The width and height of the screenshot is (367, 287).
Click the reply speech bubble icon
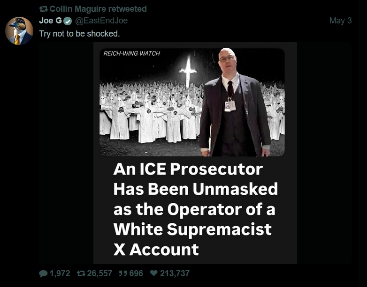(43, 273)
